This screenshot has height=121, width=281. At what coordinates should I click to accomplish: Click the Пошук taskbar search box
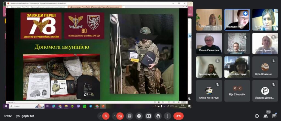pyautogui.click(x=27, y=106)
